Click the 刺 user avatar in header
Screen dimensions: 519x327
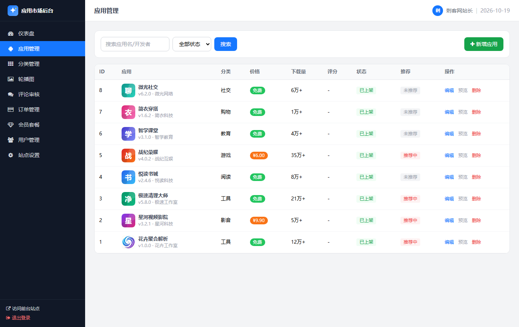(438, 11)
